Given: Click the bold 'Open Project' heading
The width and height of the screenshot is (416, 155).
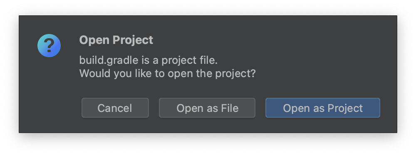Looking at the screenshot, I should tap(116, 40).
